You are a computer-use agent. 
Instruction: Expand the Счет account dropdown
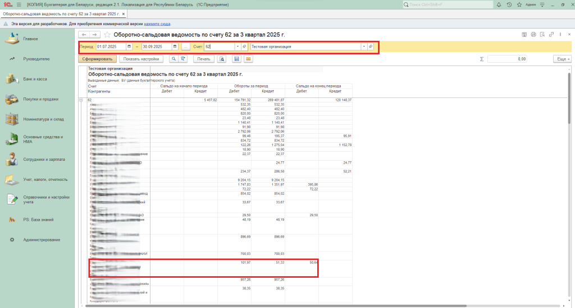tap(237, 46)
